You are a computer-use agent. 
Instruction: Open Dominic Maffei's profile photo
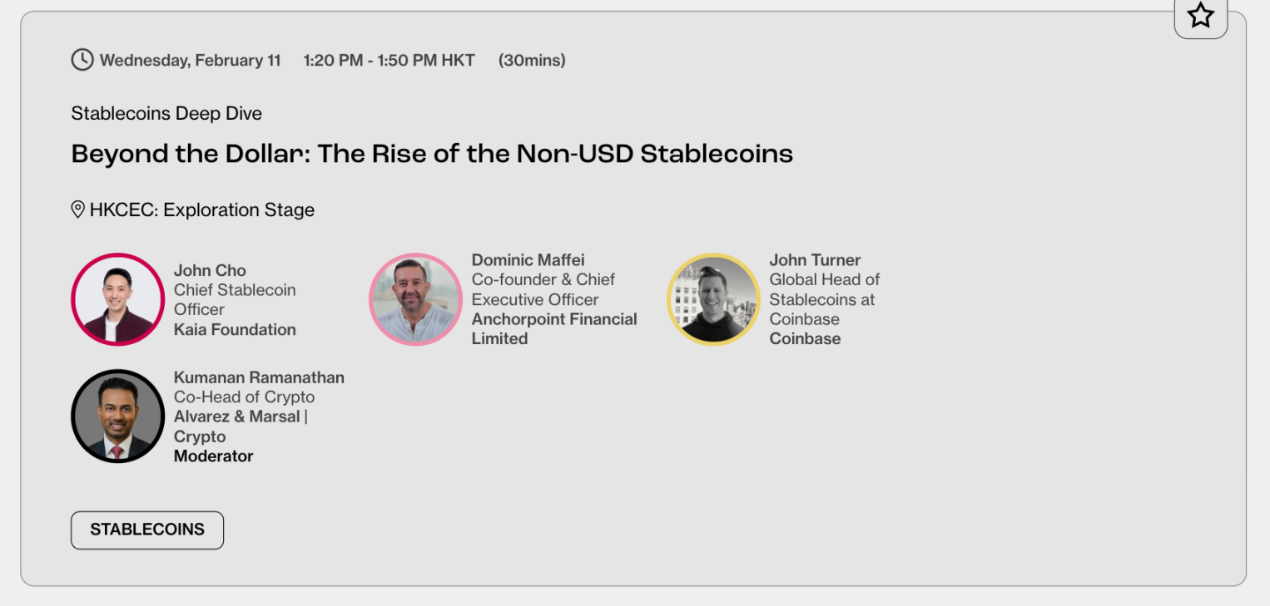pos(415,299)
